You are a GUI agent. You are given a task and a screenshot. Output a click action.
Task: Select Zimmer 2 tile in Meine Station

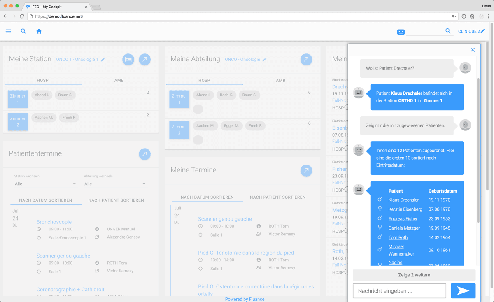18,121
